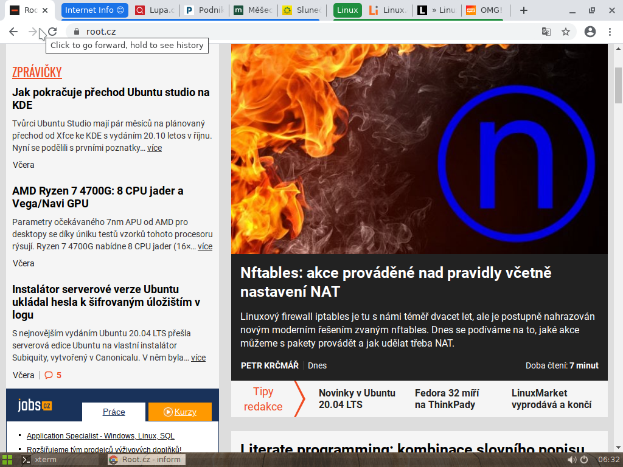Open the three-dot Chrome menu
The height and width of the screenshot is (467, 623).
610,31
